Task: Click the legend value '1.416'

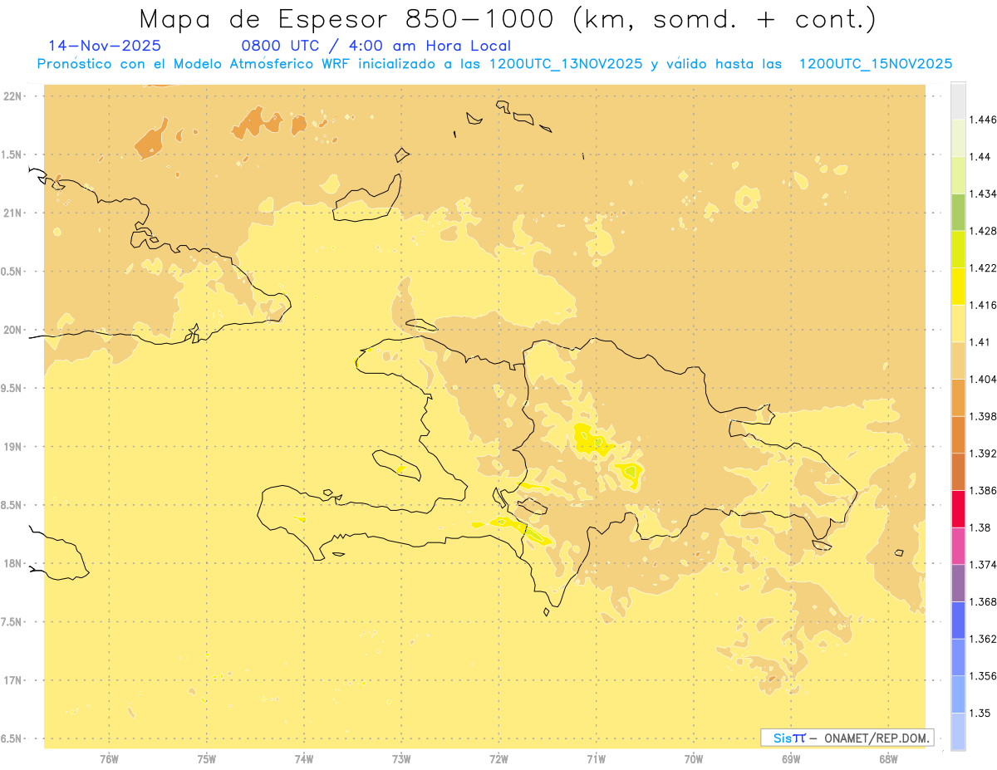Action: point(982,305)
